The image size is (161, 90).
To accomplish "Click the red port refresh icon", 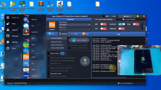I will 89,29.
